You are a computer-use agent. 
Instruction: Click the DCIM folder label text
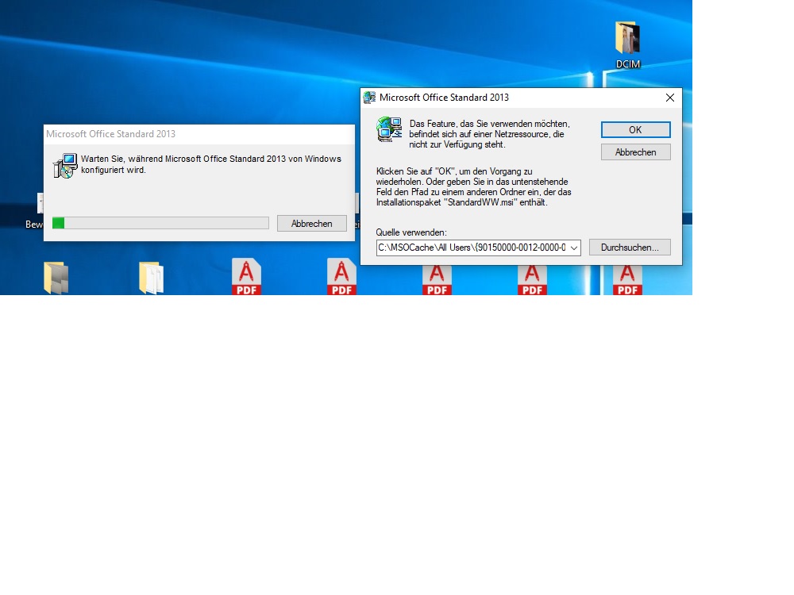click(x=628, y=64)
